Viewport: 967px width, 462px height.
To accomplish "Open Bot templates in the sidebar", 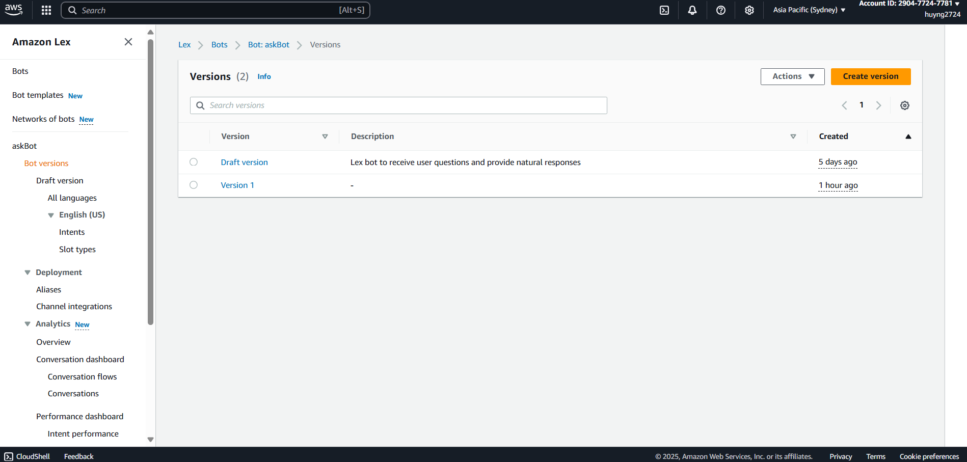I will pos(38,95).
